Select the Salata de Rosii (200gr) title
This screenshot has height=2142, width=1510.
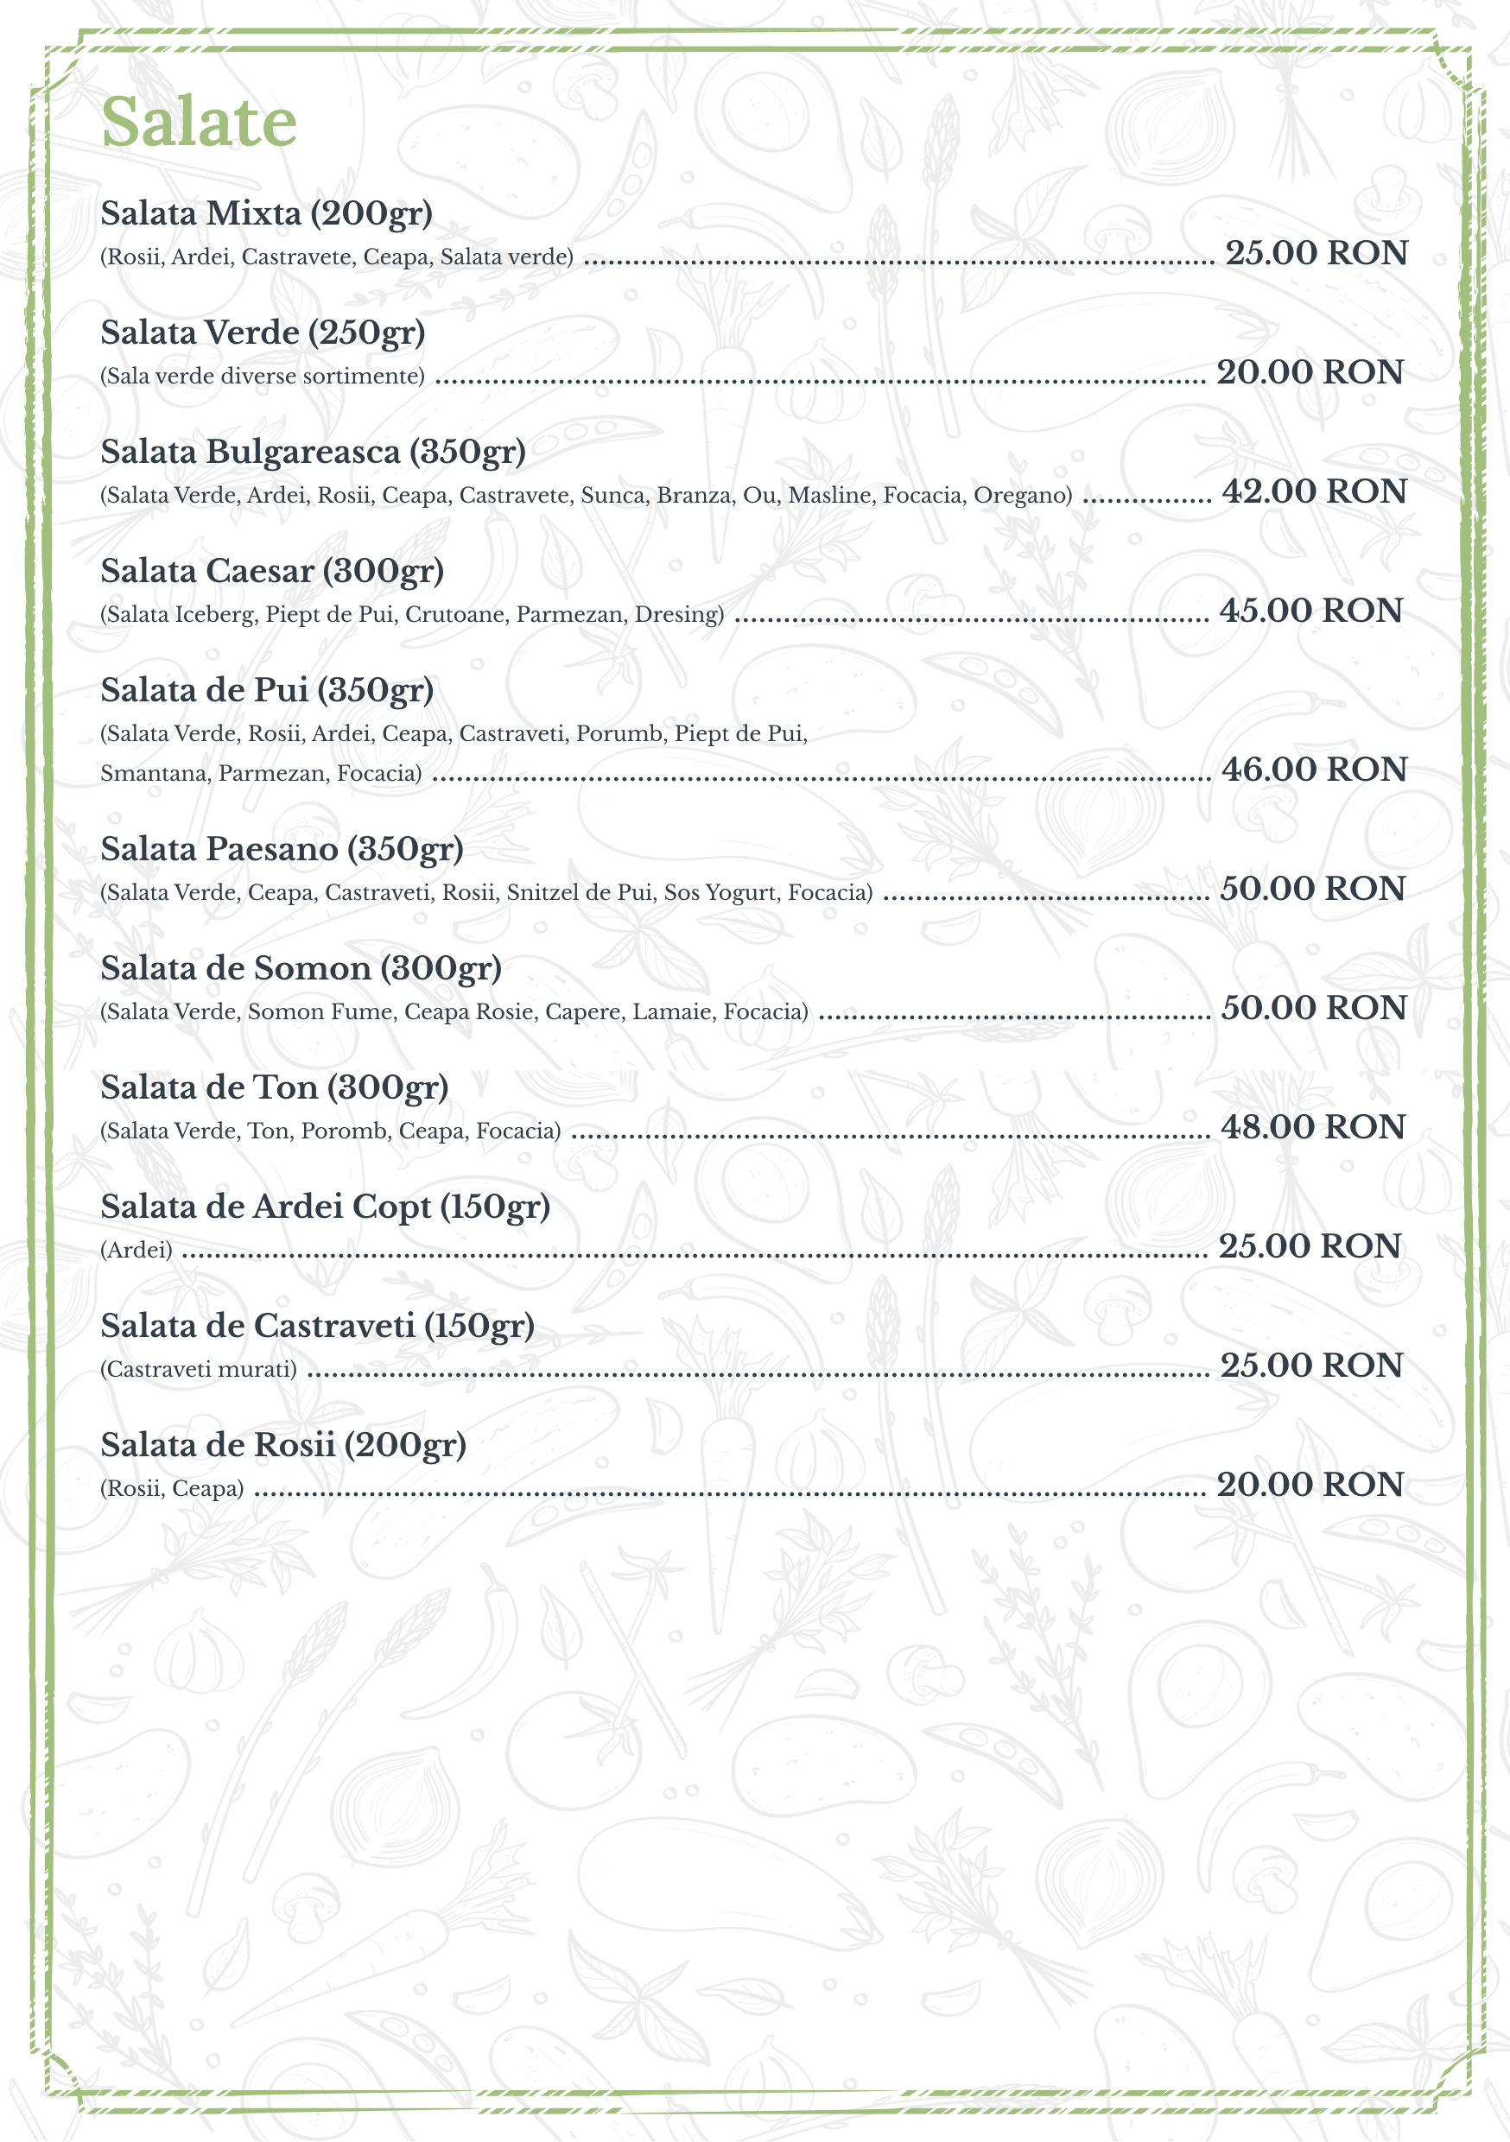pyautogui.click(x=283, y=1445)
